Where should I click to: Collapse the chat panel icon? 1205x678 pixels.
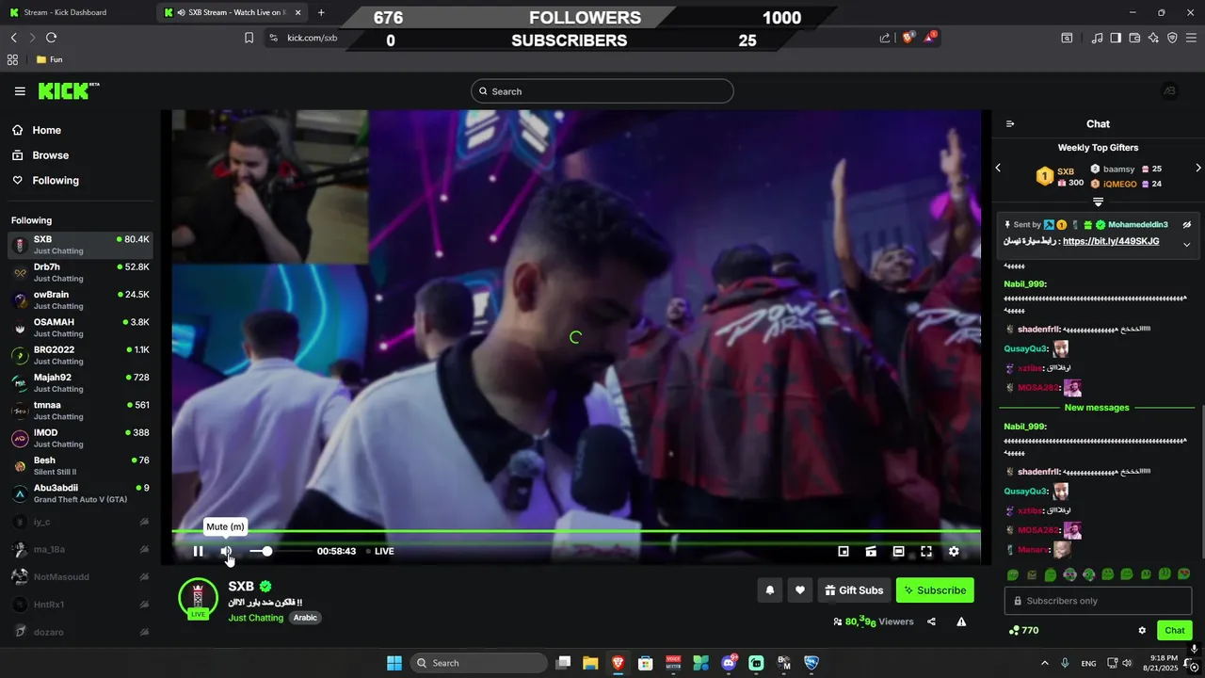pos(1010,123)
